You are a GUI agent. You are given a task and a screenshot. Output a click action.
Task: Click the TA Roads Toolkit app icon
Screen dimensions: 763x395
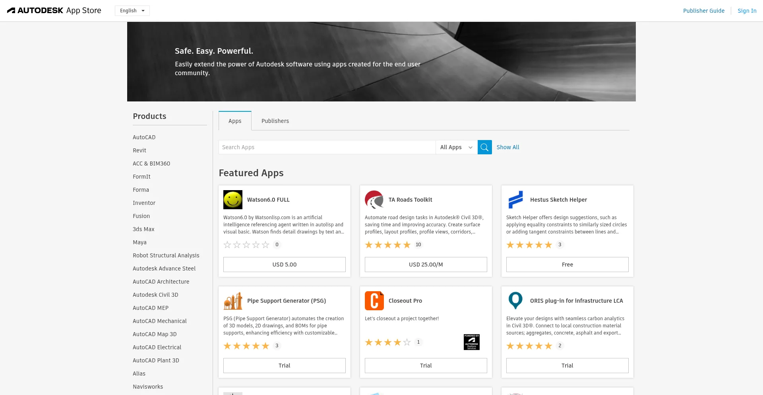374,200
